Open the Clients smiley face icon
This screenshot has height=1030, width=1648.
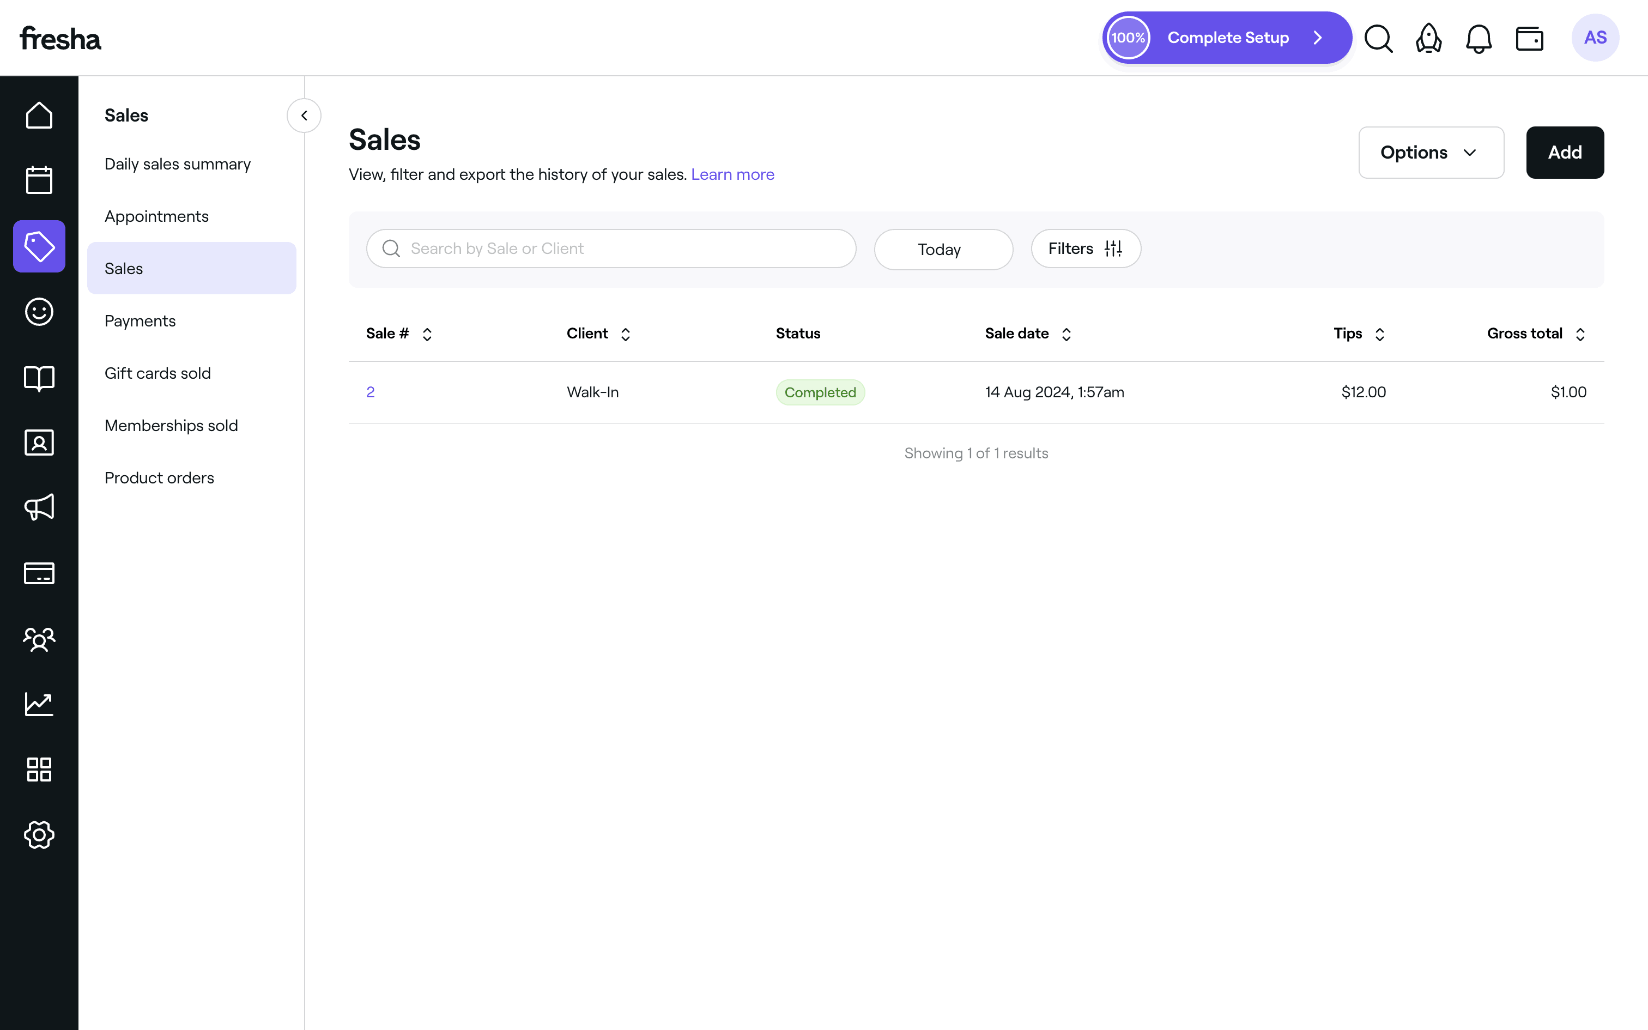pyautogui.click(x=39, y=312)
